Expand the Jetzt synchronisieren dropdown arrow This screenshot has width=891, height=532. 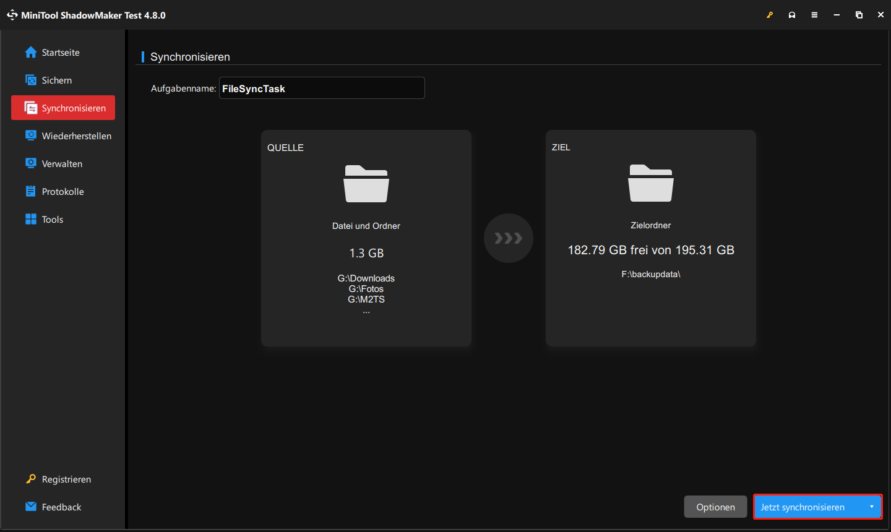pos(872,507)
